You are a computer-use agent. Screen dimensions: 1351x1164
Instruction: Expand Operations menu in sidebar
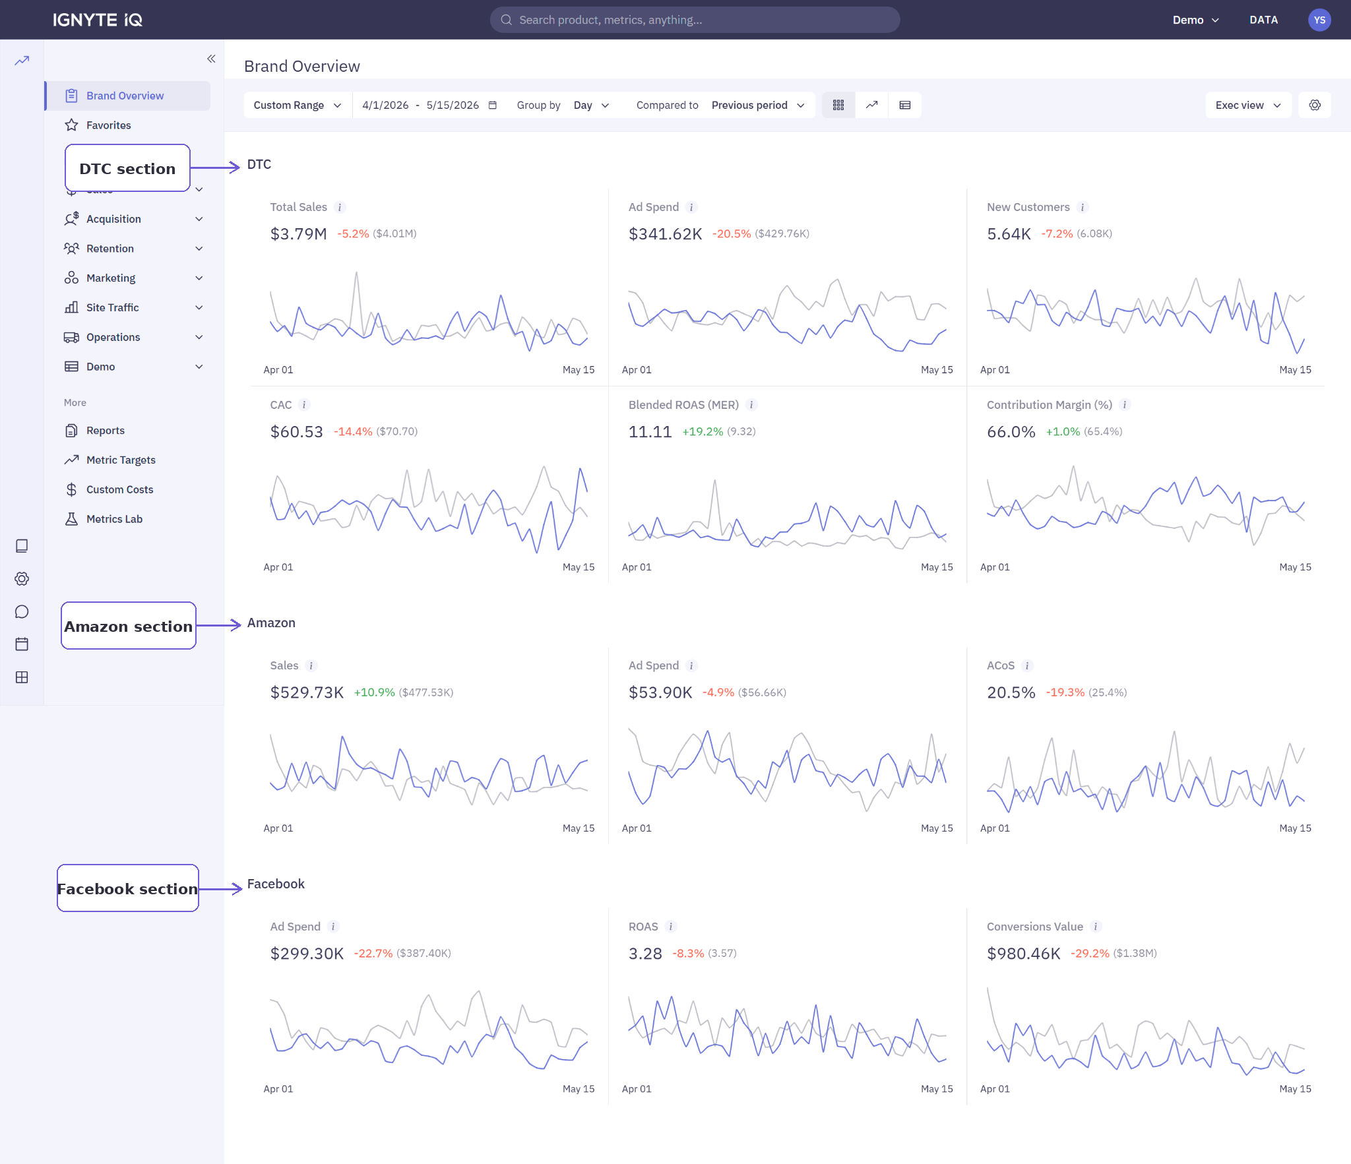[x=133, y=337]
